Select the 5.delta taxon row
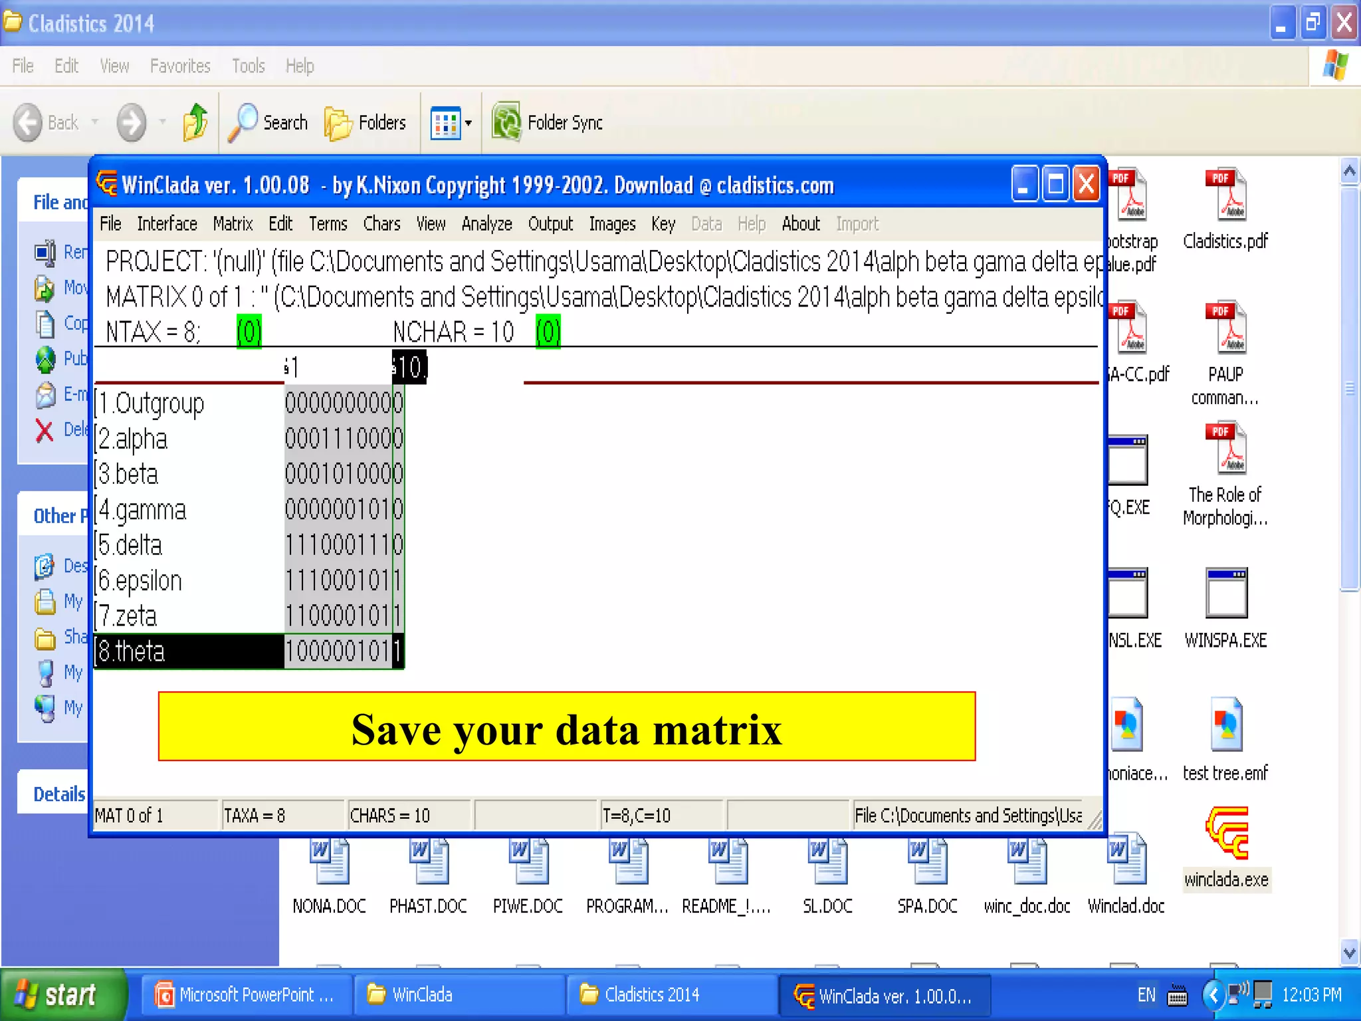Screen dimensions: 1361x1021 189,545
